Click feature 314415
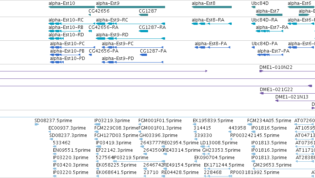315x178 pixels. tap(195, 132)
